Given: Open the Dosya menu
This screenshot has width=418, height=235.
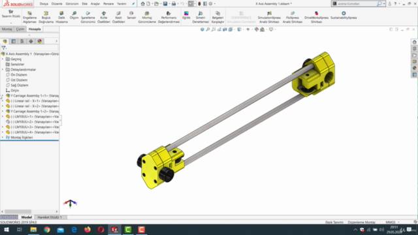Looking at the screenshot, I should pos(44,4).
